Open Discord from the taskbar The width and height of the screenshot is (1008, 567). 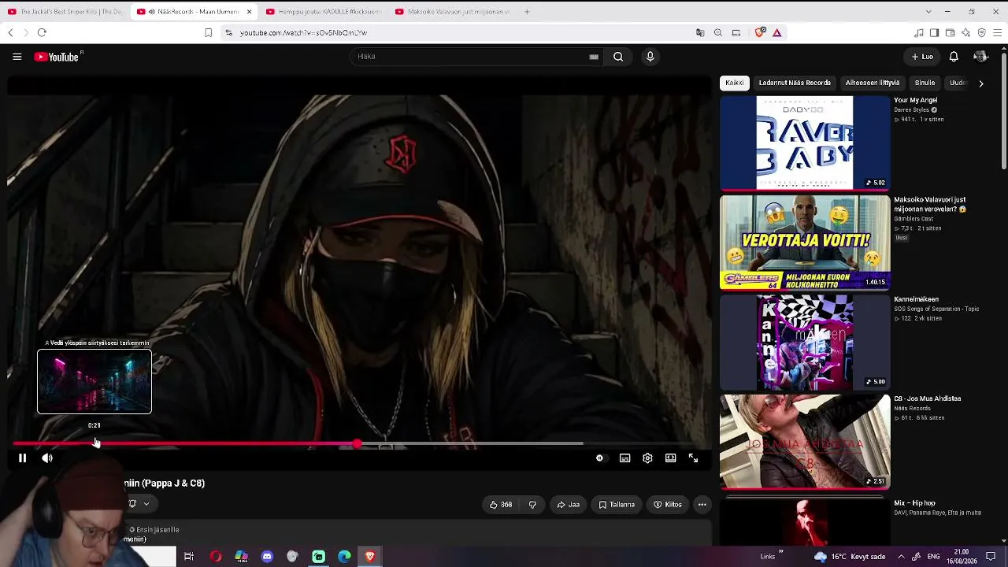267,557
